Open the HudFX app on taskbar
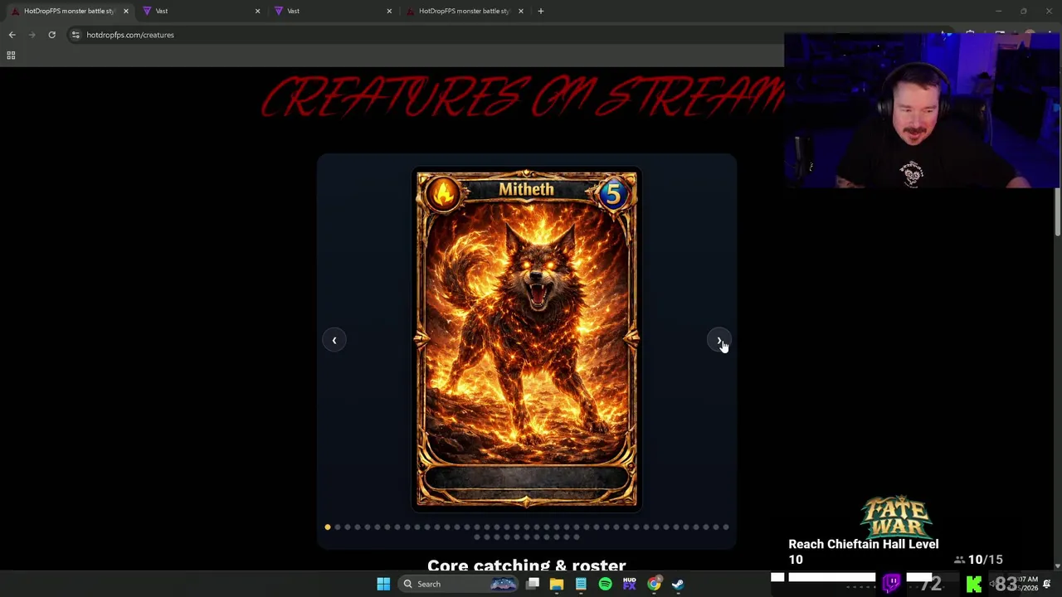The width and height of the screenshot is (1062, 597). pyautogui.click(x=629, y=584)
